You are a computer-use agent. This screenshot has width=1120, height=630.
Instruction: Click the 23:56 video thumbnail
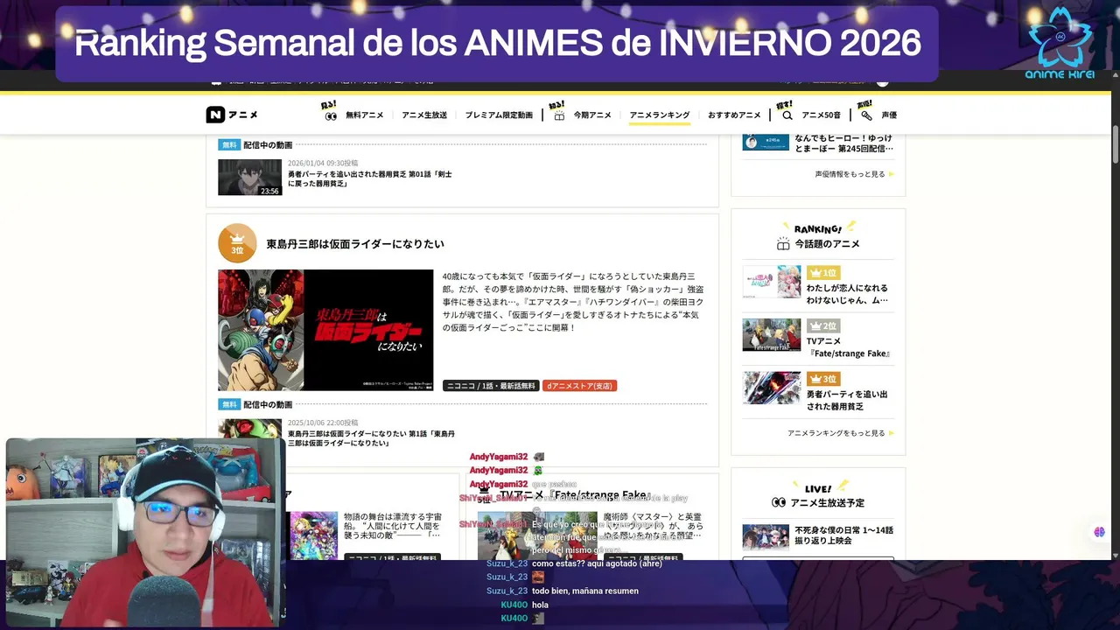(250, 178)
